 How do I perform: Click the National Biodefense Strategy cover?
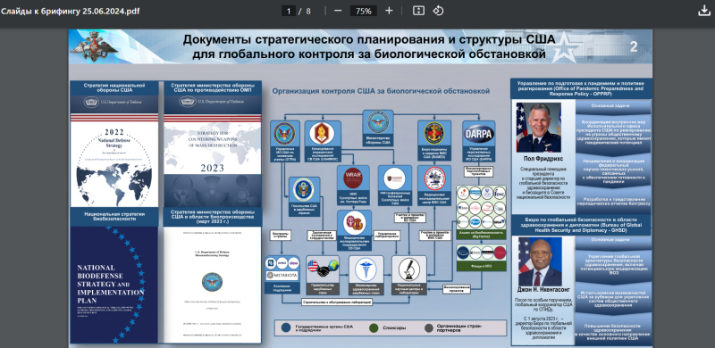114,285
